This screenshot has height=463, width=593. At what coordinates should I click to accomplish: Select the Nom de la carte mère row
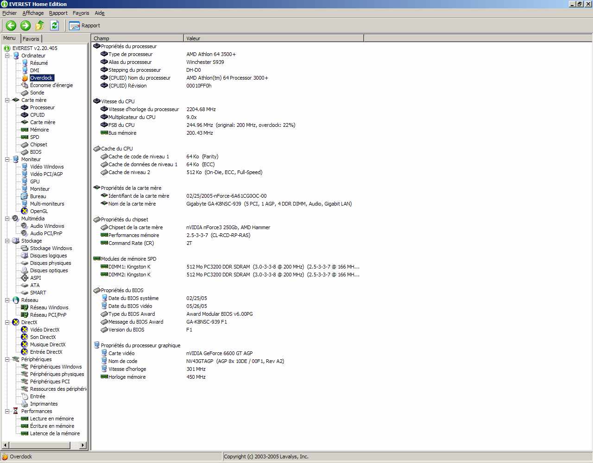[x=226, y=204]
